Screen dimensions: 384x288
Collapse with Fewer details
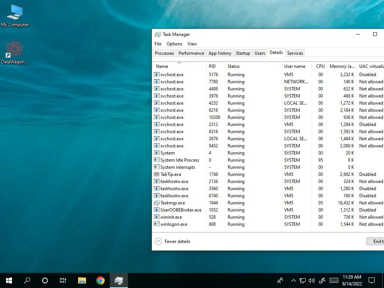(172, 241)
